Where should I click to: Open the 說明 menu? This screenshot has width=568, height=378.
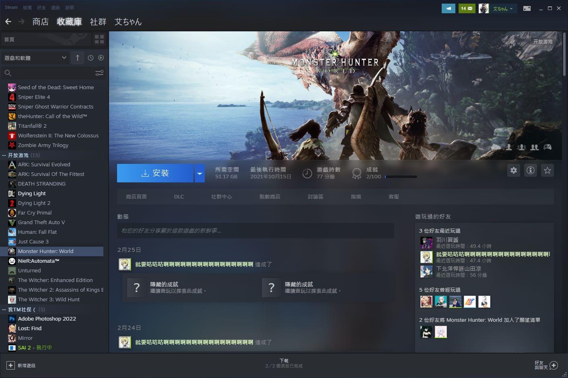coord(70,8)
